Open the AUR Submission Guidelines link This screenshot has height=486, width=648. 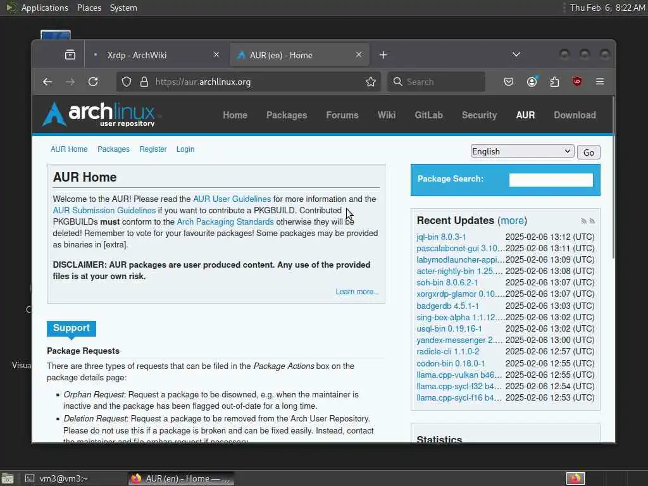(x=104, y=210)
